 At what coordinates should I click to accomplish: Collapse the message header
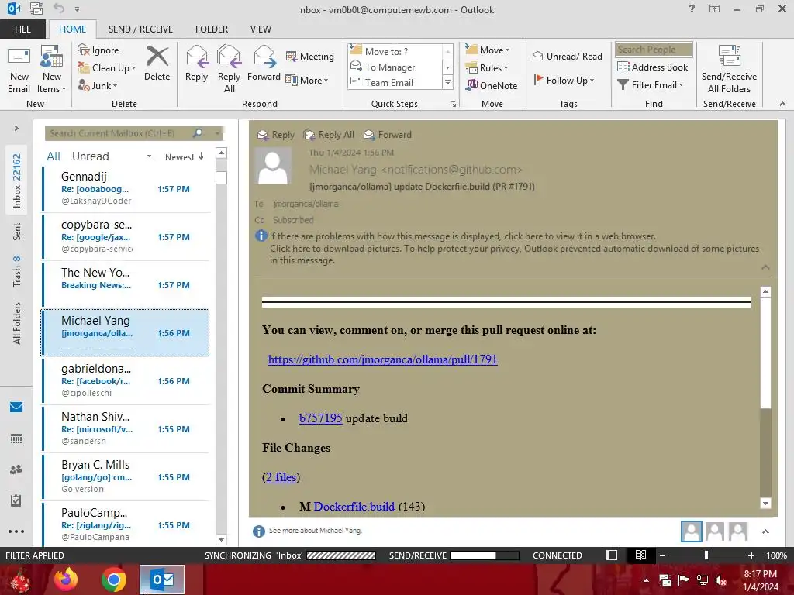click(x=765, y=267)
